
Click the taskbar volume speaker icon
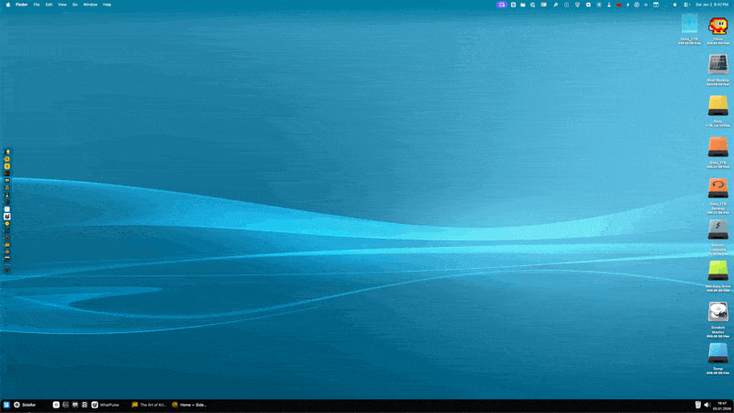click(x=706, y=405)
